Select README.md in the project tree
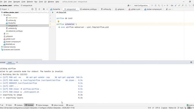 (x=10, y=44)
